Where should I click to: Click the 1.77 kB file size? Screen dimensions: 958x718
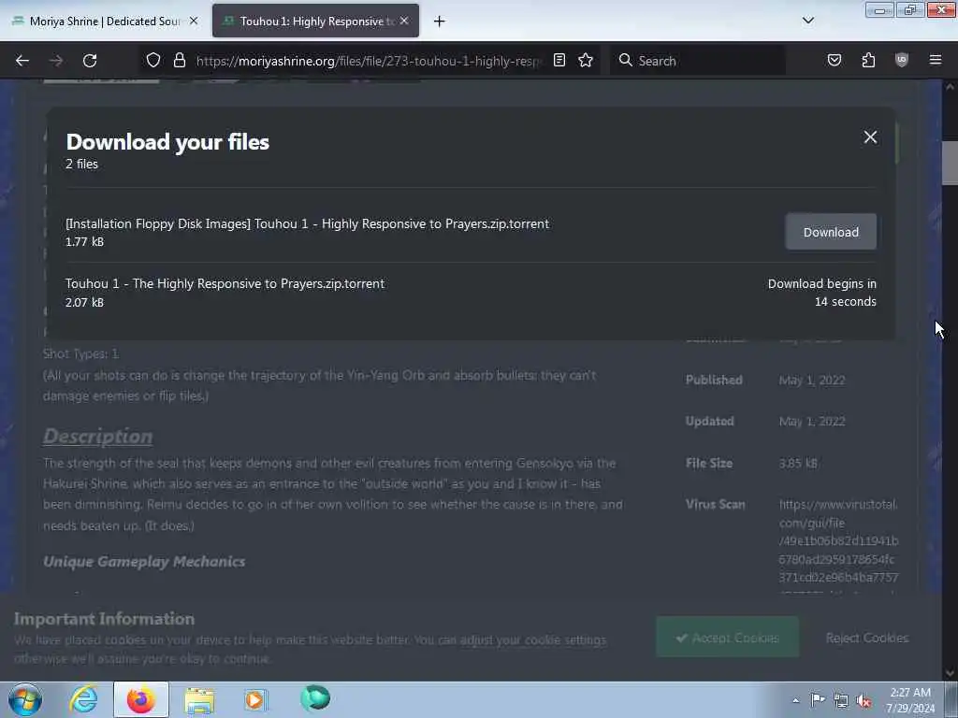tap(84, 242)
